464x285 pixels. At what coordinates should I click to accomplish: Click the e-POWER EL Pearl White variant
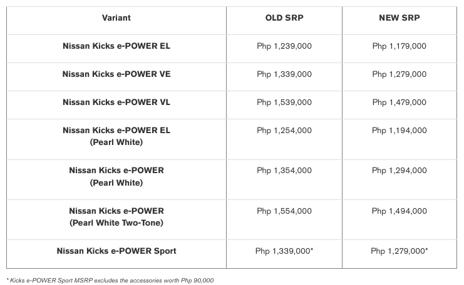pos(116,136)
